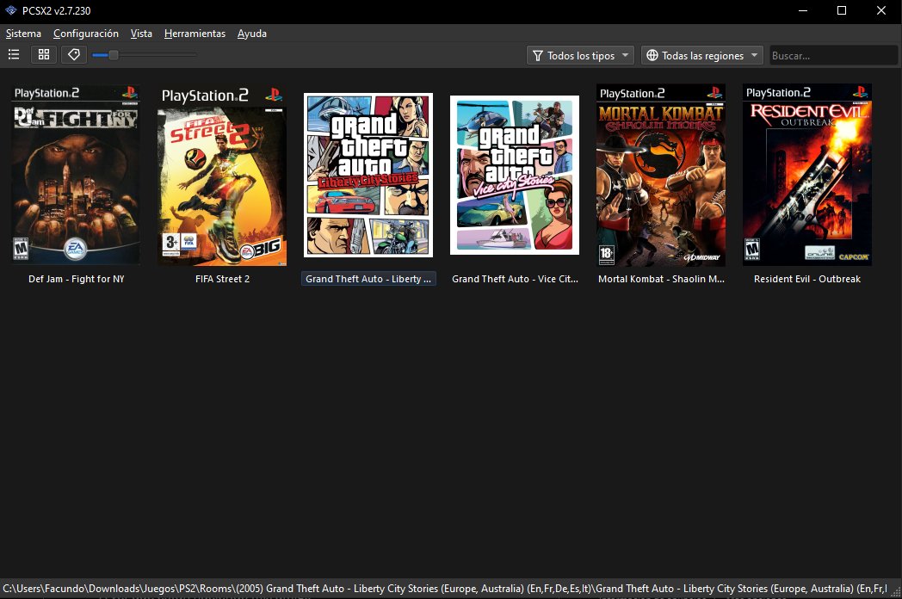This screenshot has height=599, width=902.
Task: Adjust the cover size slider
Action: tap(144, 55)
